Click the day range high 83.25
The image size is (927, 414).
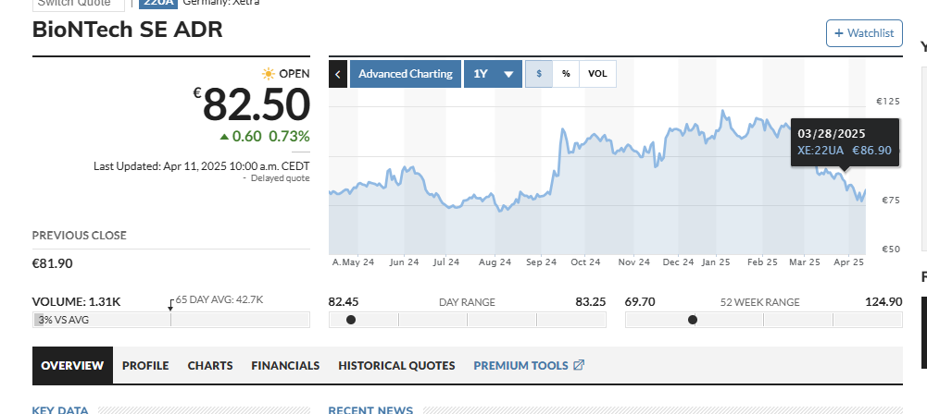click(x=591, y=302)
